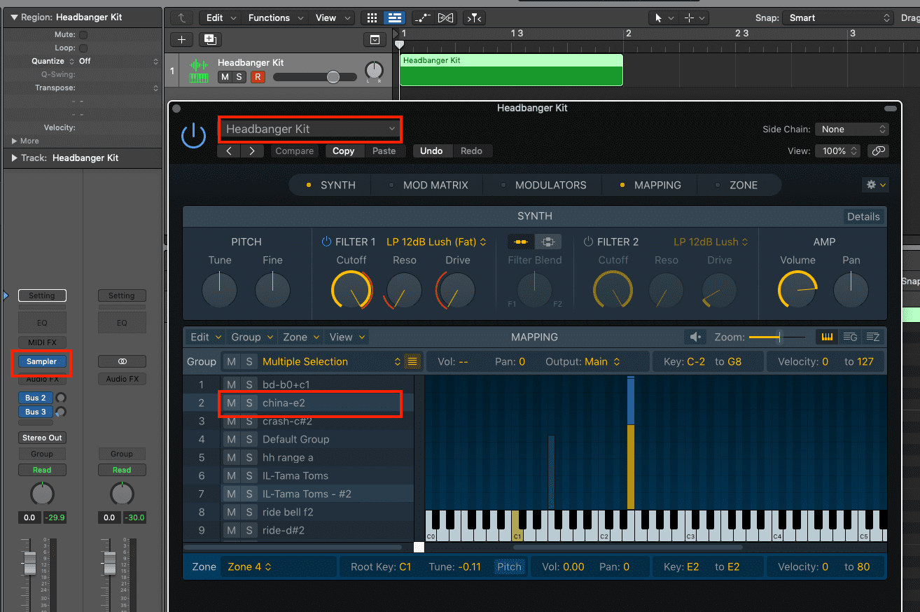Toggle record enable on Headbanger Kit track
The height and width of the screenshot is (612, 920).
tap(258, 77)
